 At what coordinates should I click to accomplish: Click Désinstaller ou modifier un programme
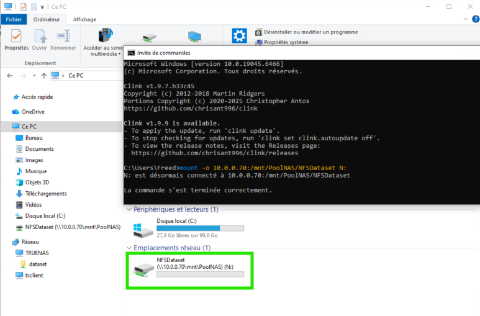click(306, 32)
